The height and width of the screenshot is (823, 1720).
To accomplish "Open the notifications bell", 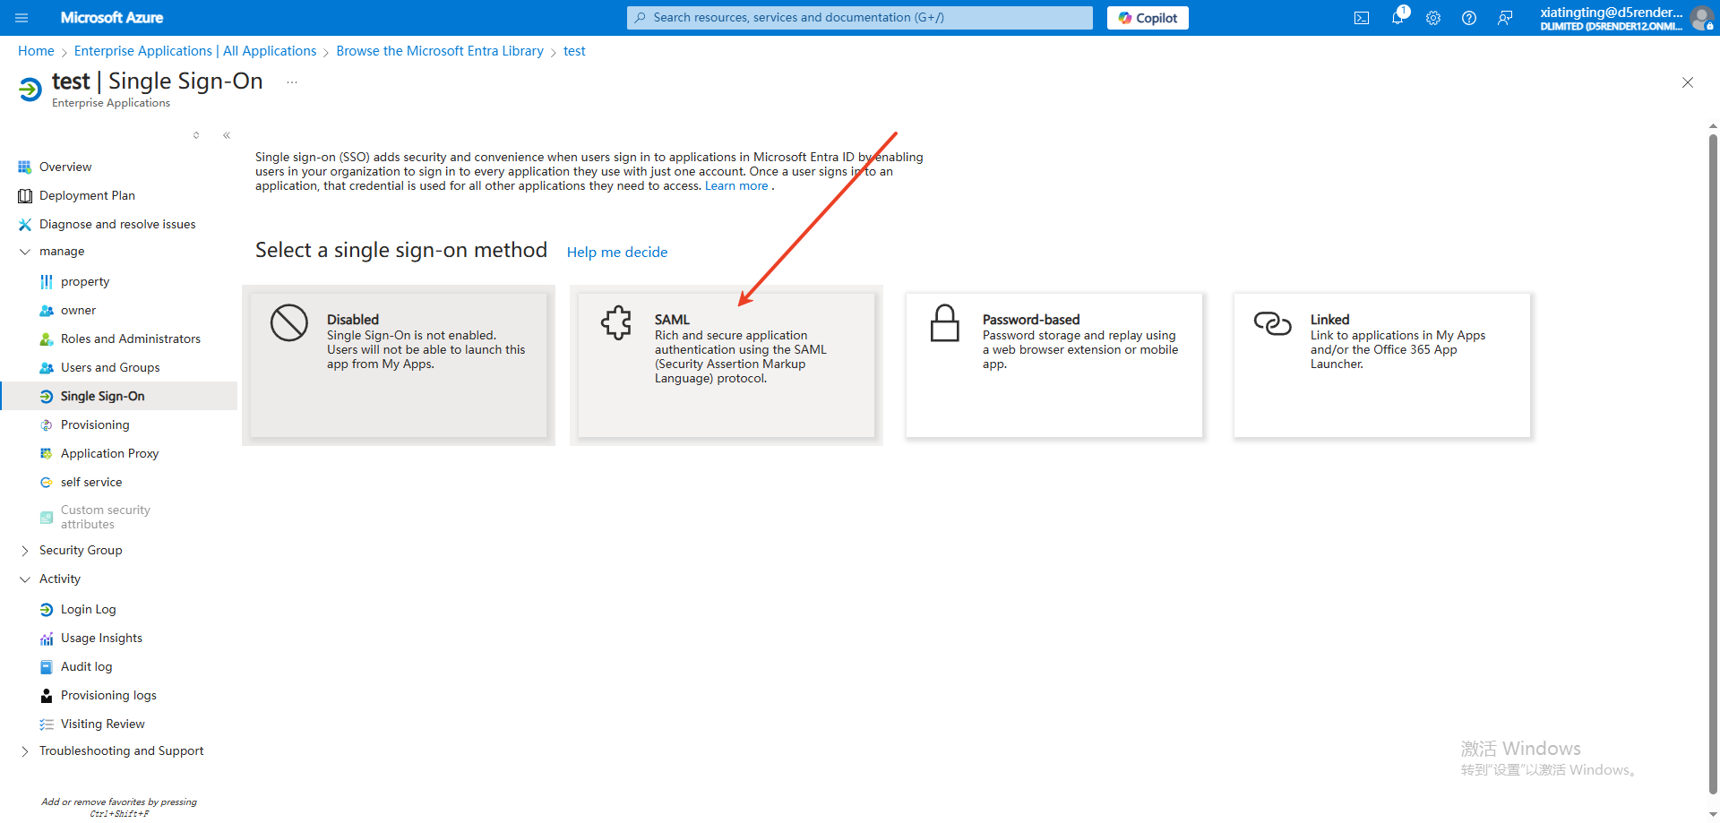I will tap(1397, 18).
